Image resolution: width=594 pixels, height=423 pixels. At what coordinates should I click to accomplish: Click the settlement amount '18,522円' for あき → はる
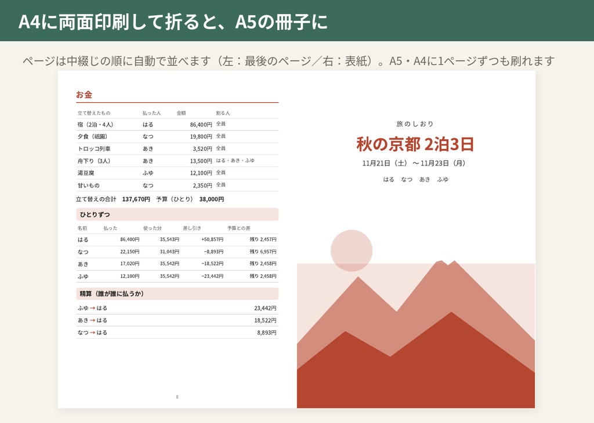point(265,320)
